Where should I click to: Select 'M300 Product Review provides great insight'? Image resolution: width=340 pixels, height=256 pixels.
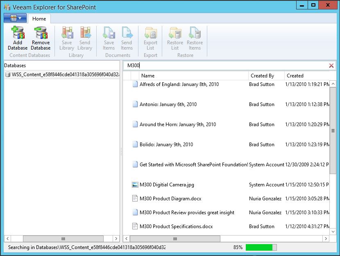(187, 213)
